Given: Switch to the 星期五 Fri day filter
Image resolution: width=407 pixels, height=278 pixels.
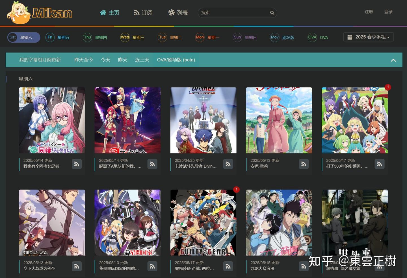Looking at the screenshot, I should (58, 37).
